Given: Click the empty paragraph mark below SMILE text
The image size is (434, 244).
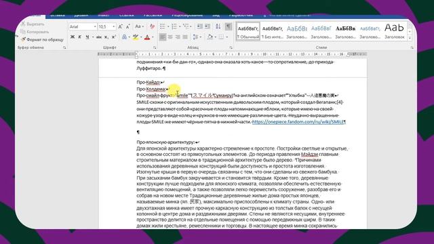Looking at the screenshot, I should click(138, 132).
